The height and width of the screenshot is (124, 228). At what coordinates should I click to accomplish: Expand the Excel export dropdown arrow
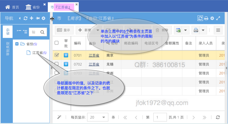click(x=185, y=30)
